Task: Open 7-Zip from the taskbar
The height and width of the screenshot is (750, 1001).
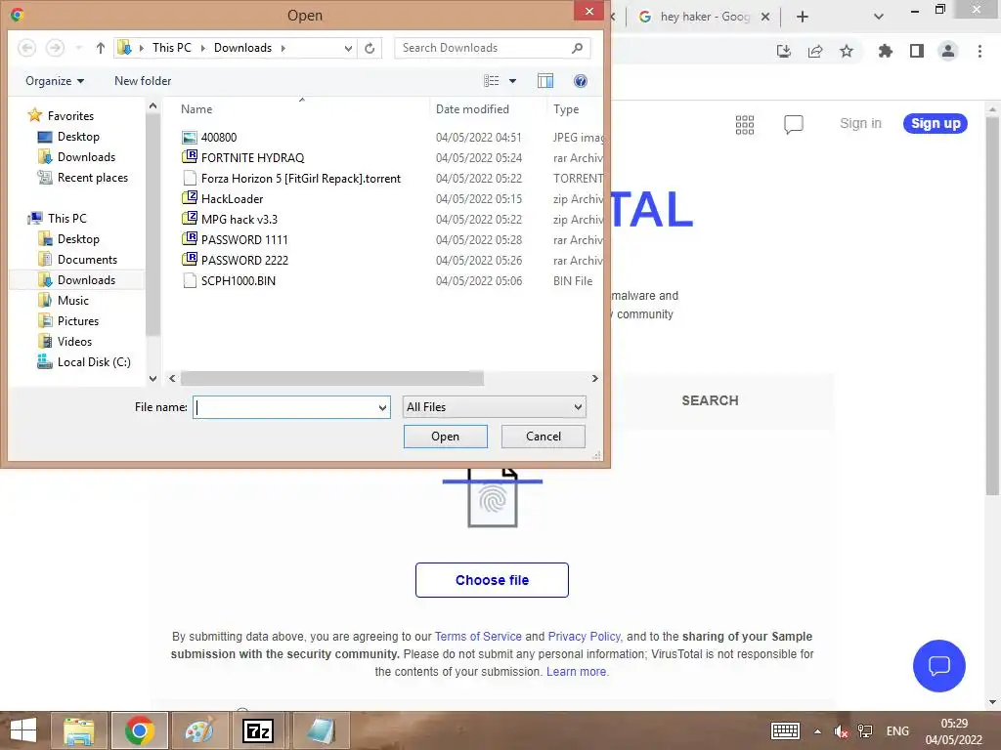Action: [x=258, y=730]
